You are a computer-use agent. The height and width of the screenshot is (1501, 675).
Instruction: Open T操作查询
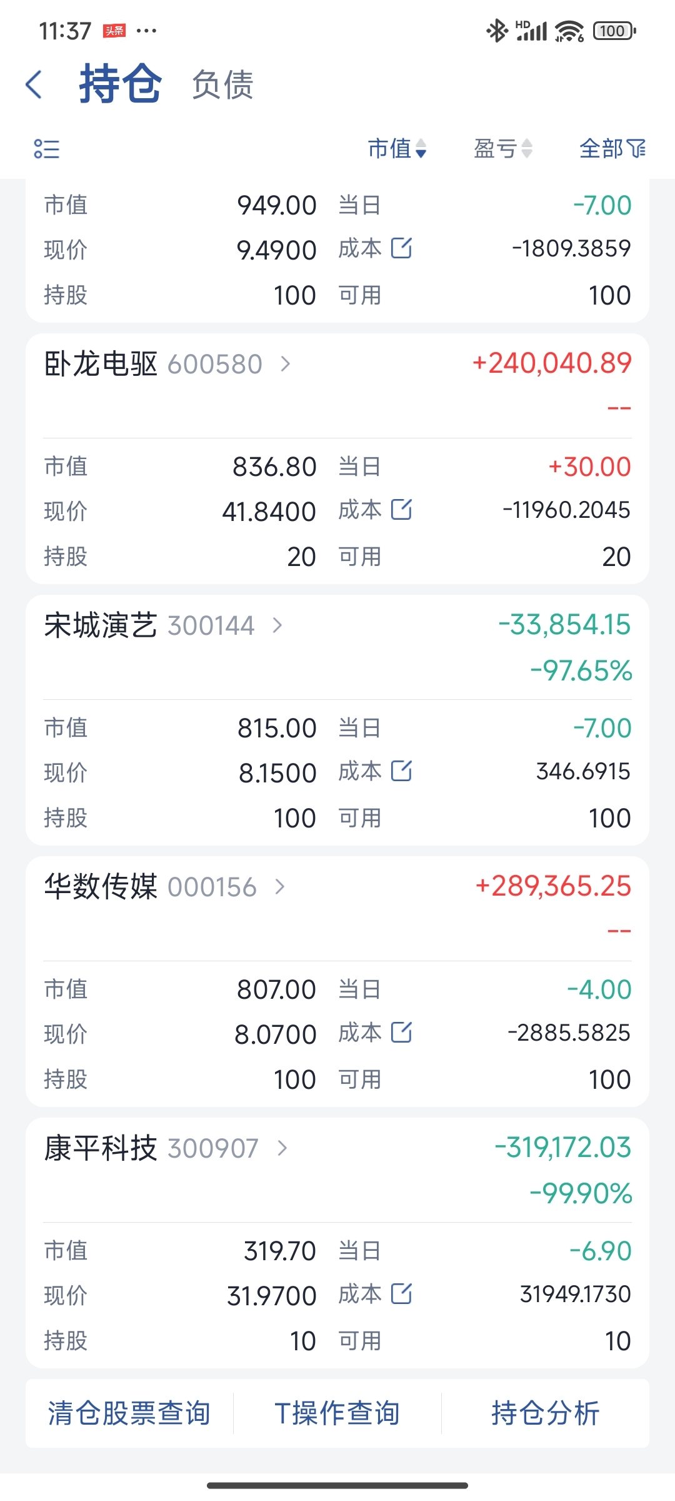click(337, 1413)
